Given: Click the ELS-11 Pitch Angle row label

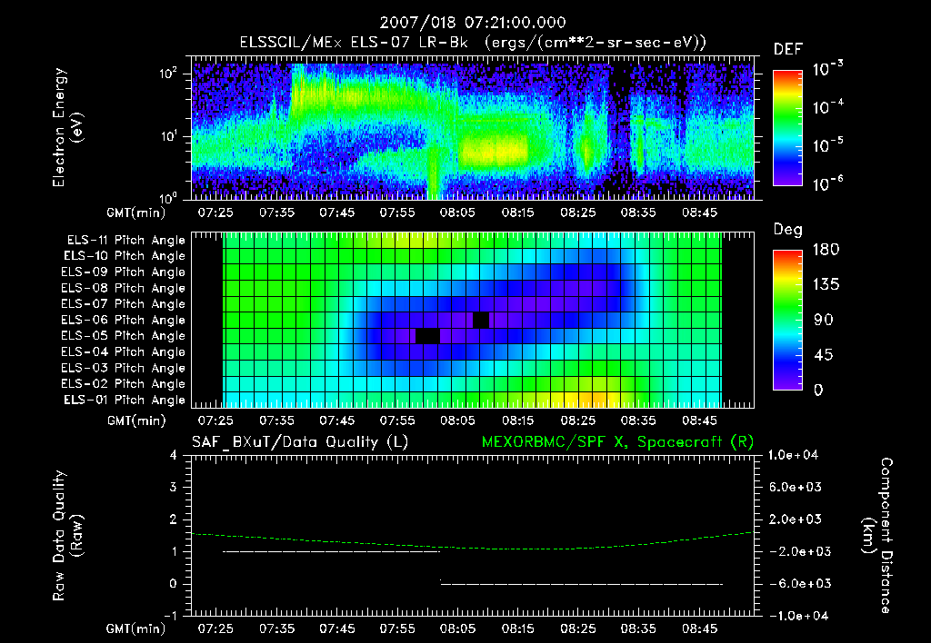Looking at the screenshot, I should pos(125,241).
